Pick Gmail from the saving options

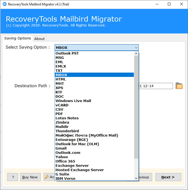(x=94, y=148)
